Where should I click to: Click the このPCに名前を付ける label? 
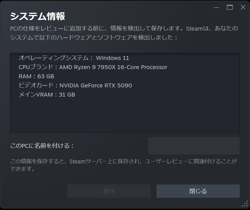tap(42, 146)
